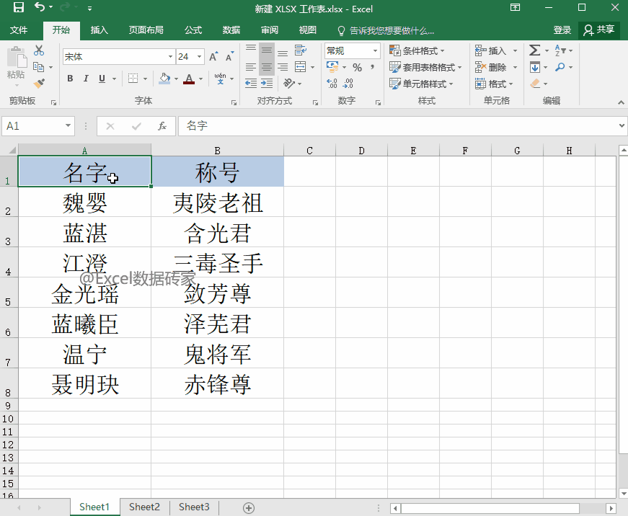Viewport: 628px width, 516px height.
Task: Switch to the Sheet2 tab
Action: point(144,507)
